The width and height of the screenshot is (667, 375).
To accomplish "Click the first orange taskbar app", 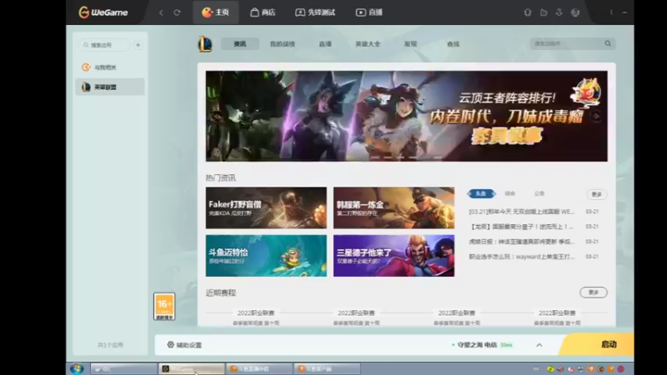I will (258, 368).
